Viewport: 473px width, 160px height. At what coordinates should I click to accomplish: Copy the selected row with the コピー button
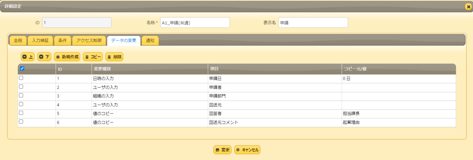click(93, 57)
